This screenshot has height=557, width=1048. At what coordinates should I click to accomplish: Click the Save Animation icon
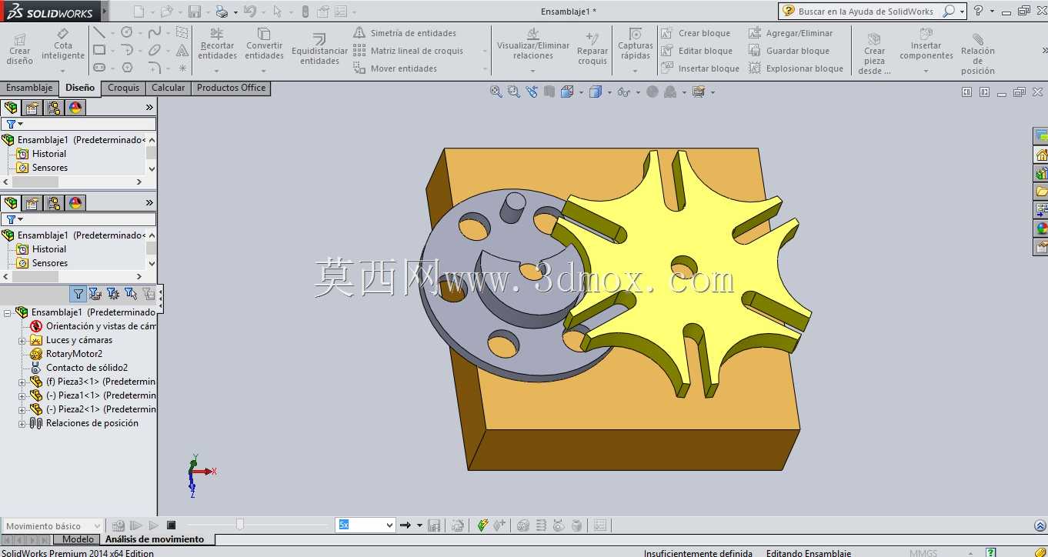tap(434, 525)
